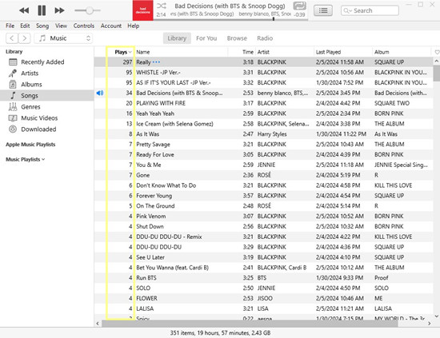Click the Harry Styles artist cell
The image size is (440, 338).
(x=272, y=134)
